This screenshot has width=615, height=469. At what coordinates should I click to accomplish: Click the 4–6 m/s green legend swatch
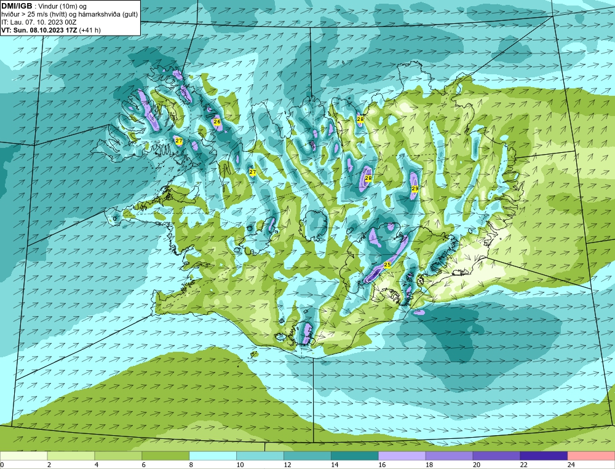click(x=118, y=456)
